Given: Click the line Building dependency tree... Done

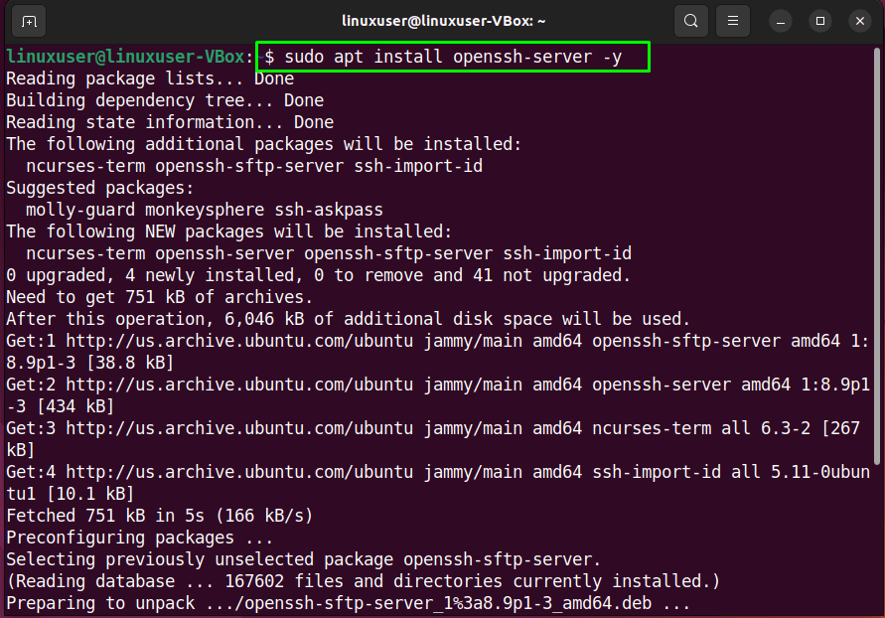Looking at the screenshot, I should click(x=165, y=100).
